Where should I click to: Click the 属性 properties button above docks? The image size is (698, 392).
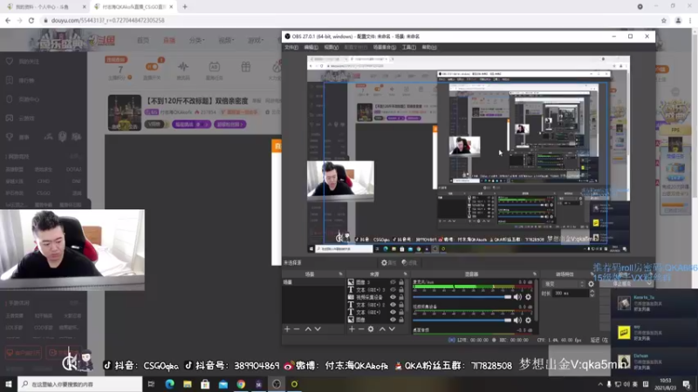tap(388, 263)
